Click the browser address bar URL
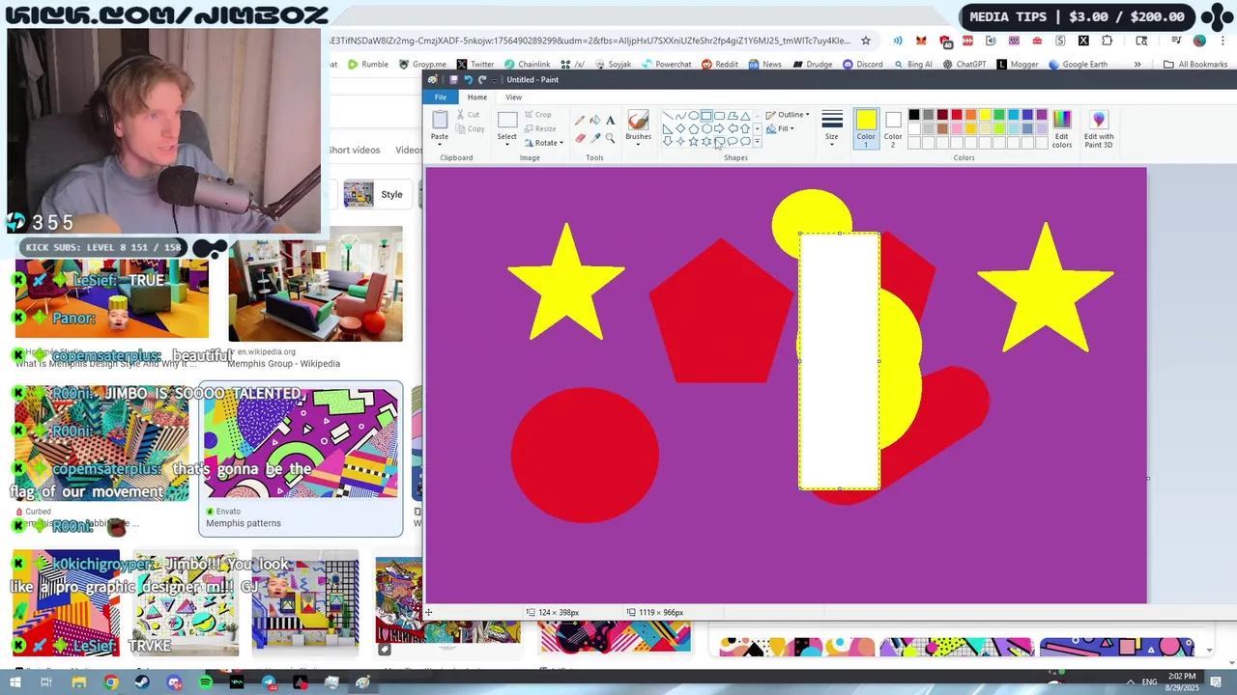1237x695 pixels. [590, 41]
